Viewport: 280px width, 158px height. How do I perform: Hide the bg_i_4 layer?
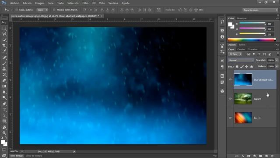click(x=230, y=118)
